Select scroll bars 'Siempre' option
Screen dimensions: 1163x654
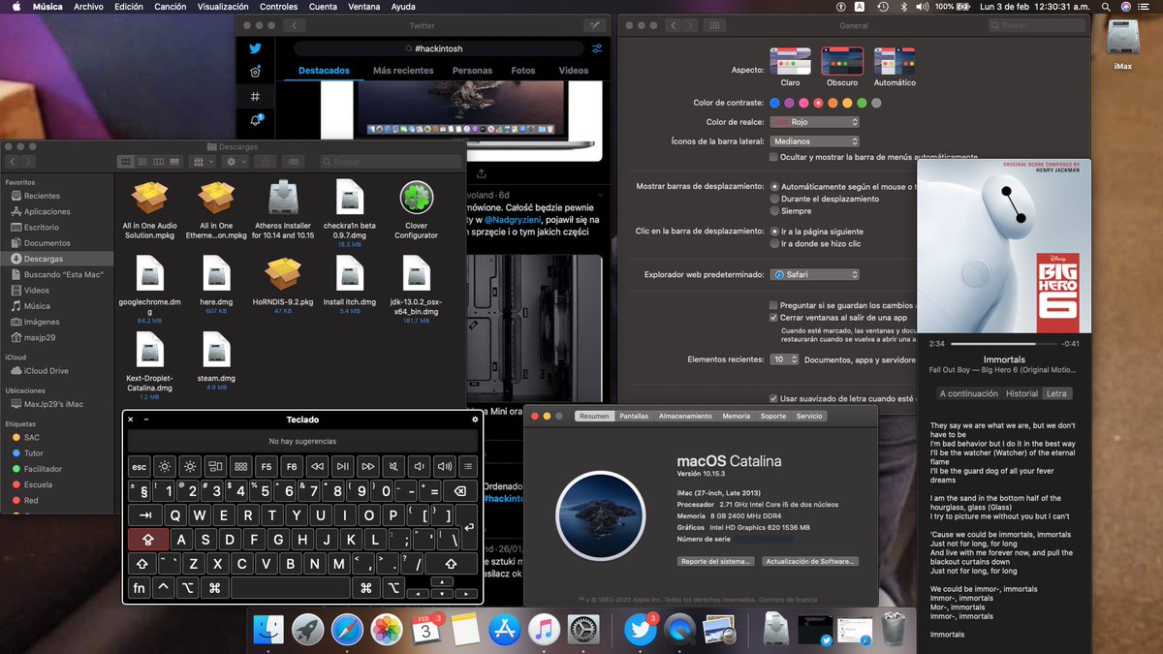[774, 211]
